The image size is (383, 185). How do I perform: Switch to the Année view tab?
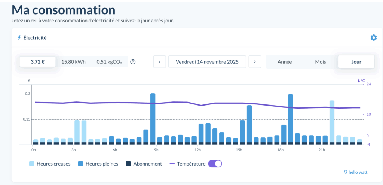point(284,62)
